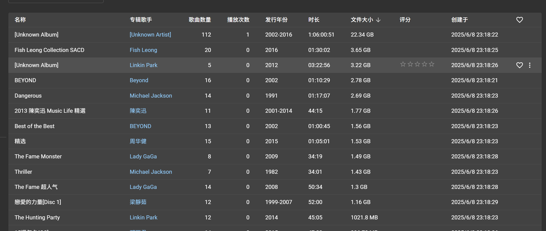Open Linkin Park link in The Hunting Party row
This screenshot has width=546, height=231.
(144, 217)
